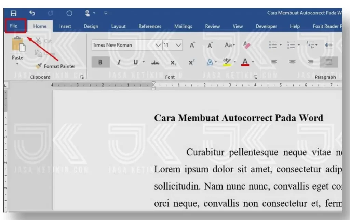Viewport: 350px width, 220px height.
Task: Expand font color dropdown arrow
Action: tap(253, 62)
